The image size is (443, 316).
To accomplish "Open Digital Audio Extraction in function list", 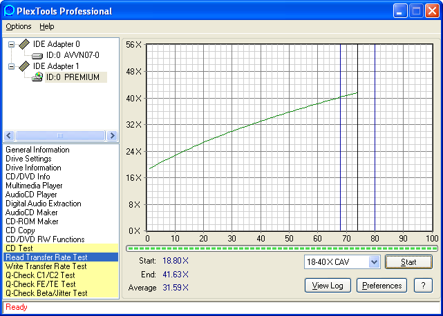I will tap(60, 204).
